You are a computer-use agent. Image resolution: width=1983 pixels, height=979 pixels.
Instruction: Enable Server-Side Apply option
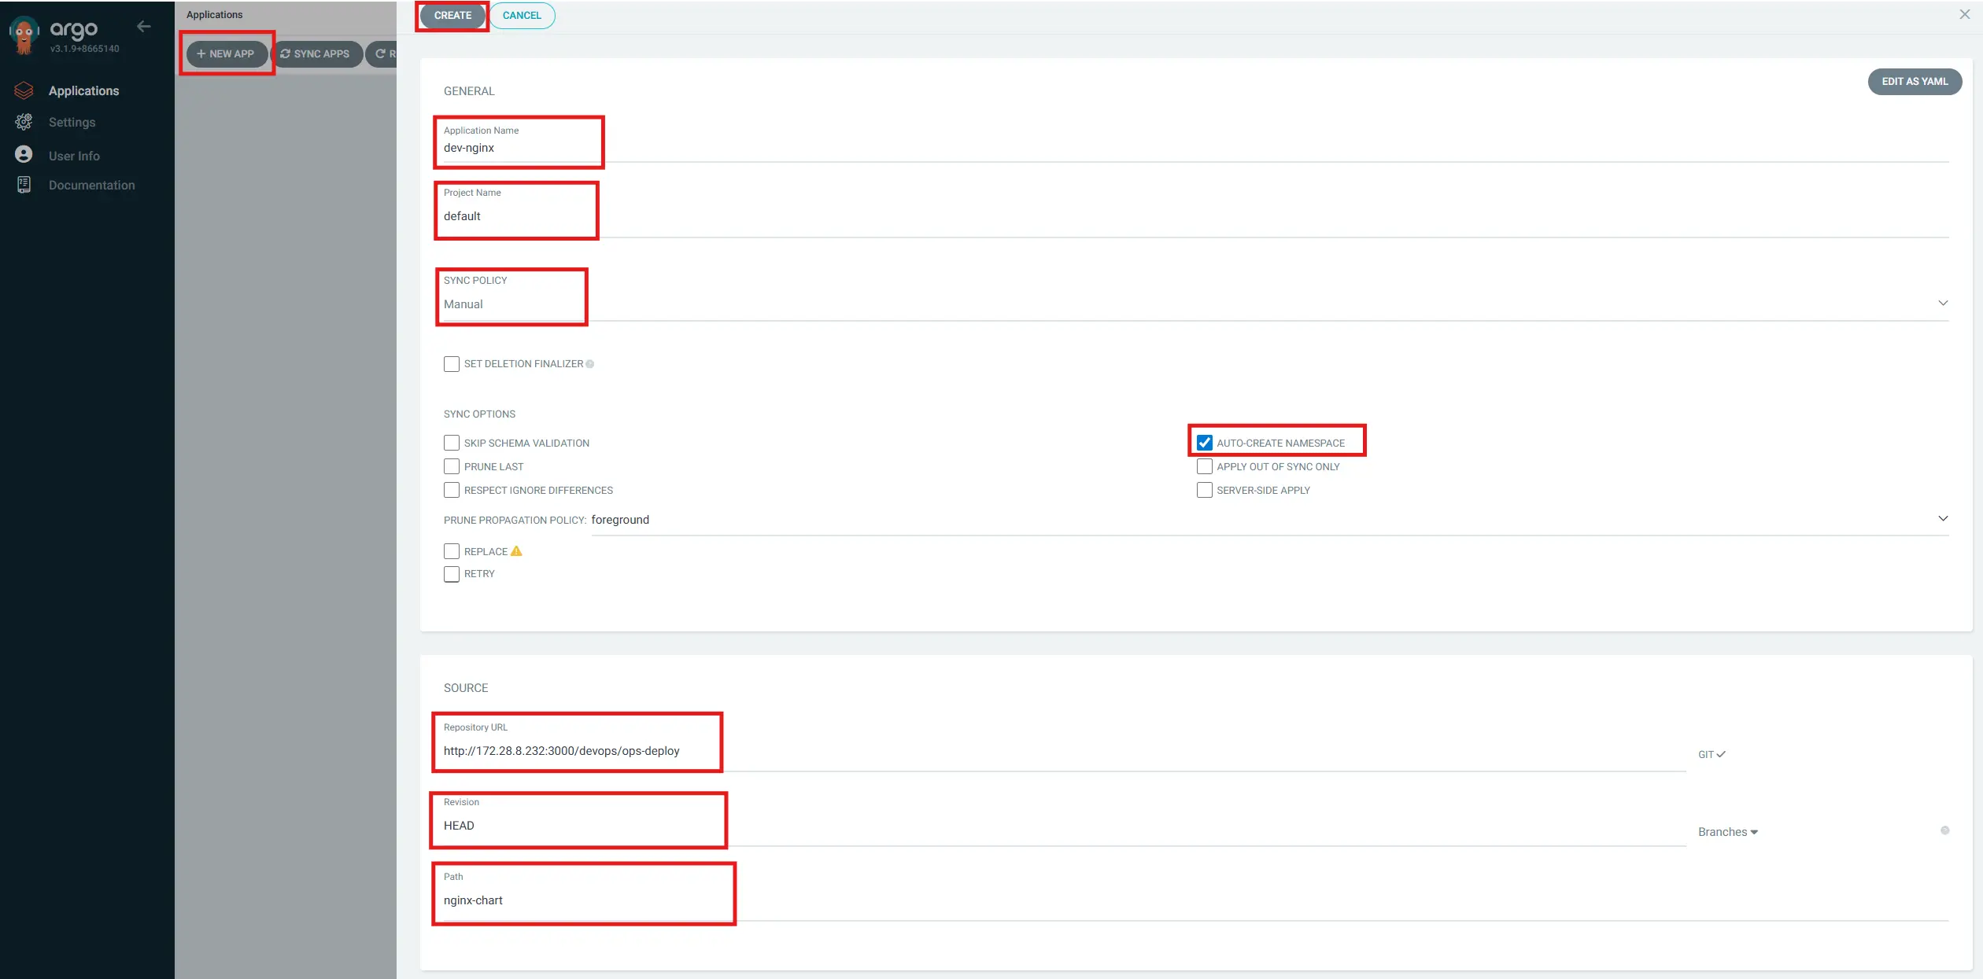(1204, 490)
